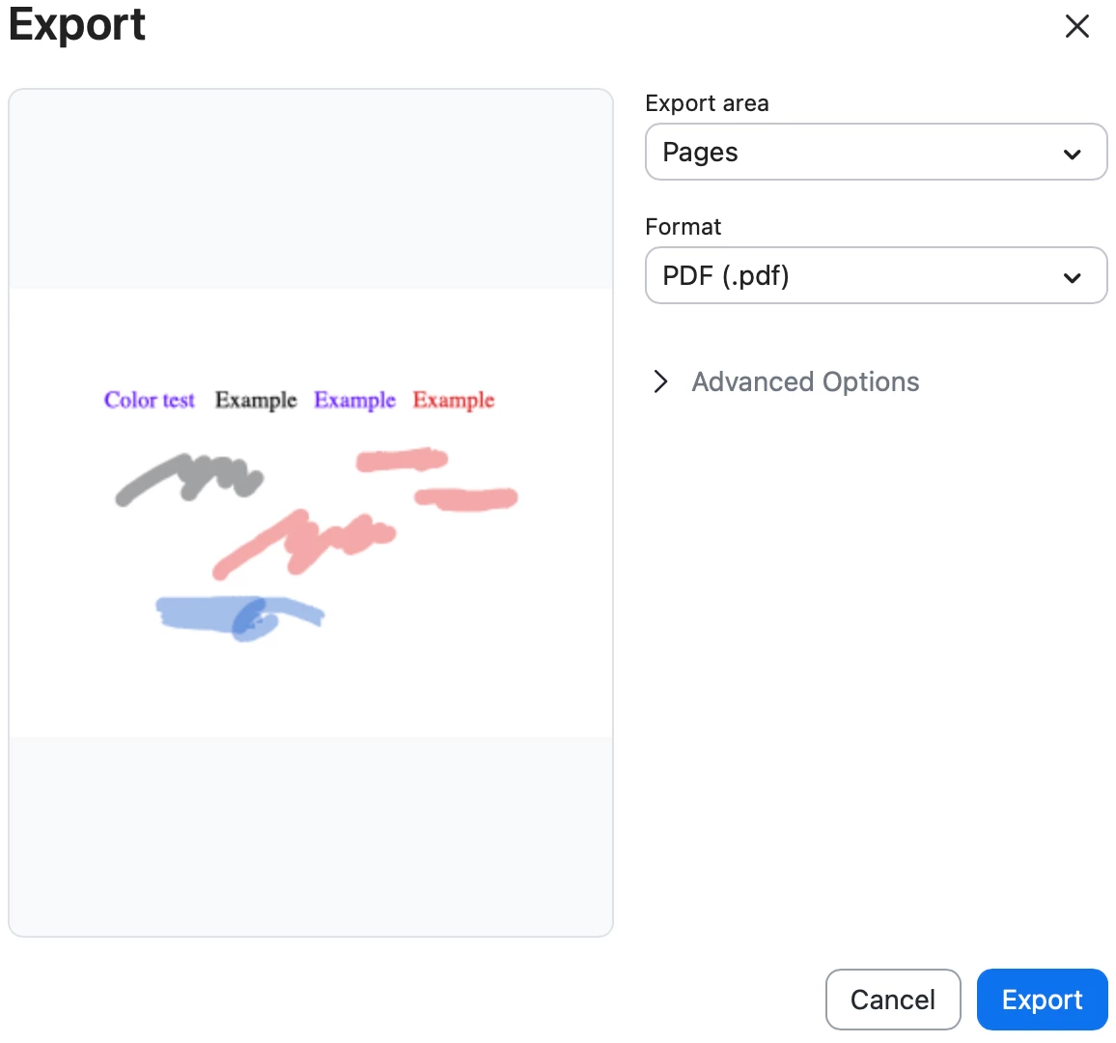Click the blue Export button
This screenshot has width=1116, height=1043.
tap(1042, 999)
